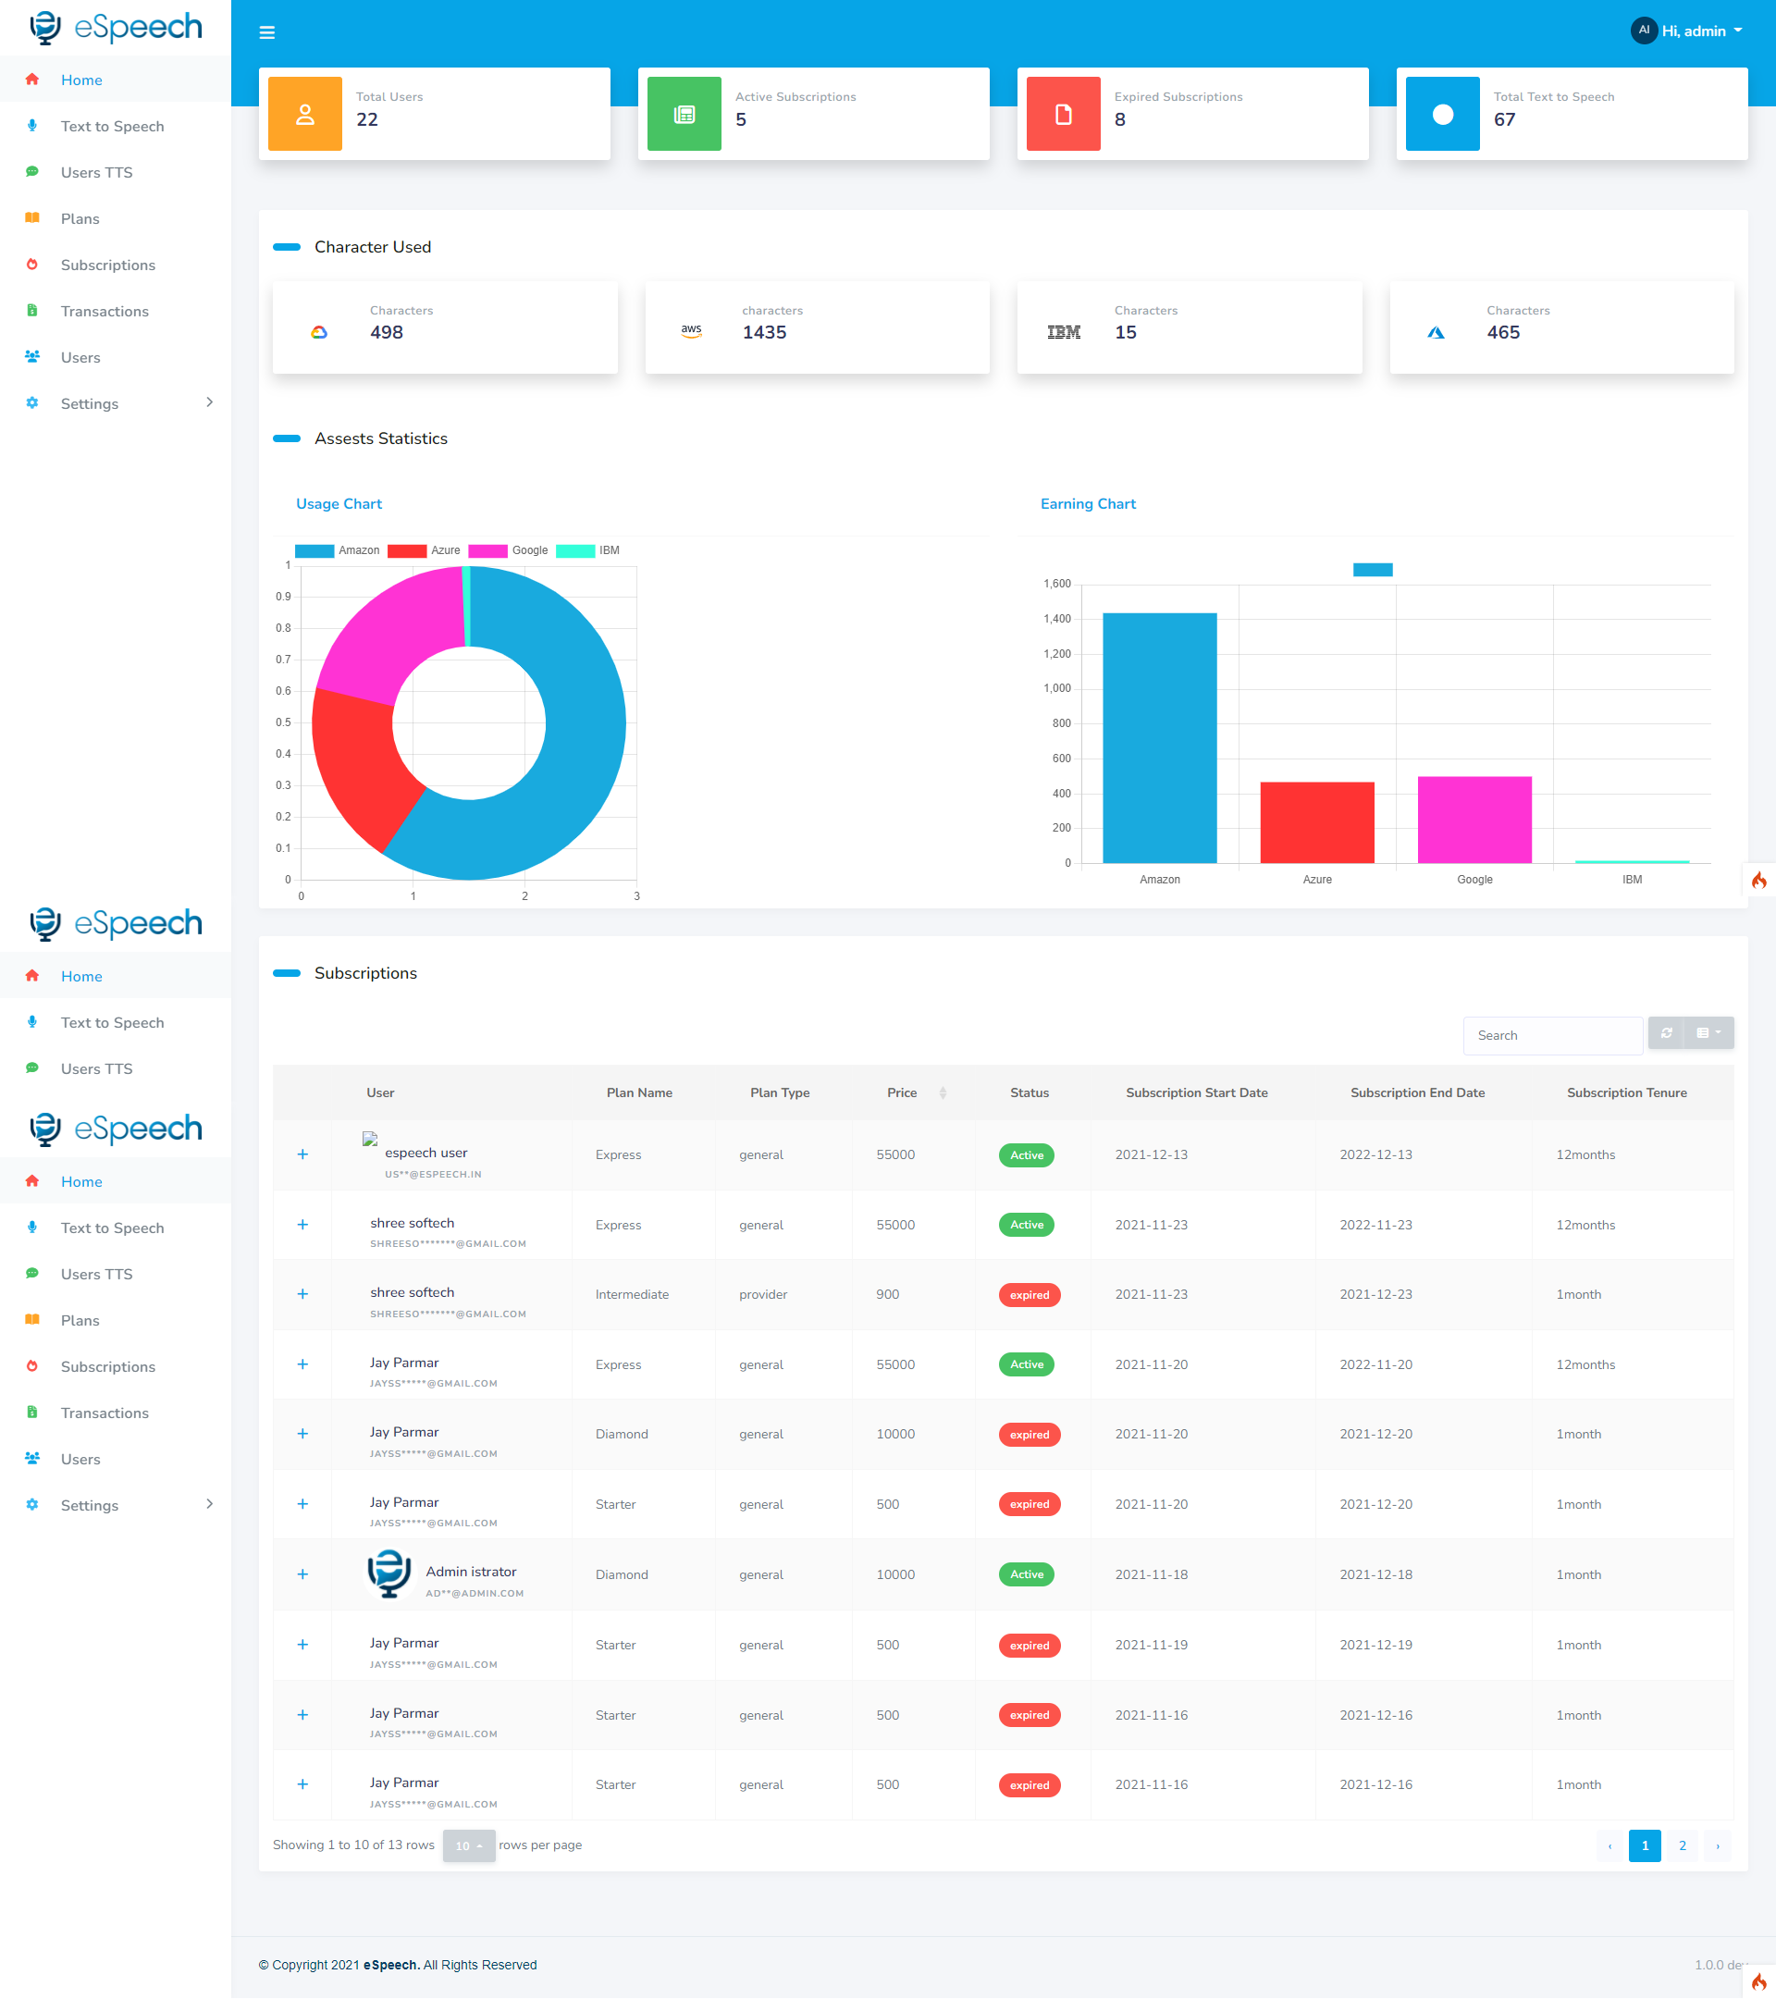Click the orange Total Users card icon
Image resolution: width=1776 pixels, height=1999 pixels.
(305, 115)
